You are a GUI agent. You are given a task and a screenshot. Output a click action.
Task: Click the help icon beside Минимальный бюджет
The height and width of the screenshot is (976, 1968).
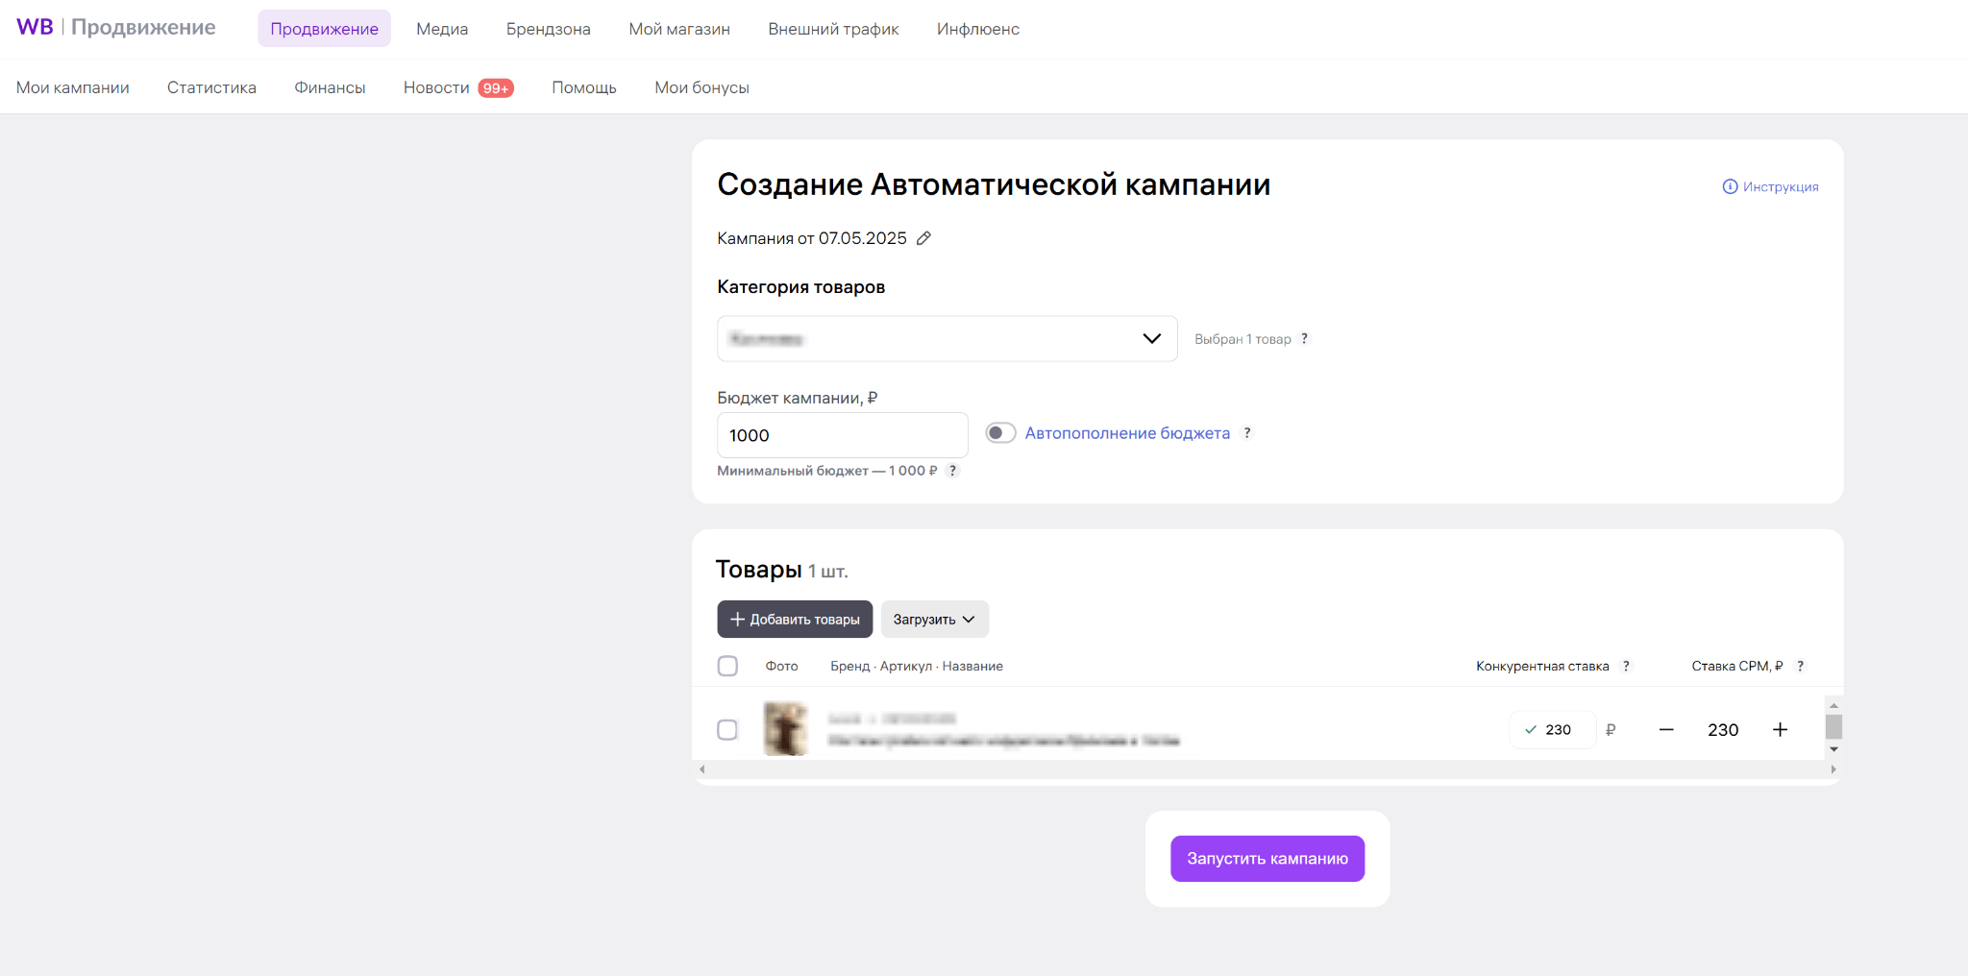click(952, 471)
